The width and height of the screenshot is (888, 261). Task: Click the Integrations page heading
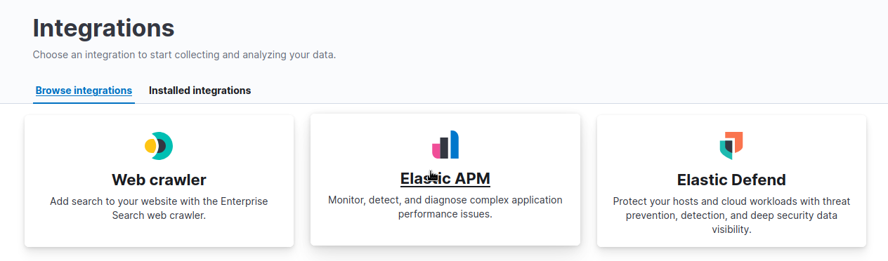coord(103,28)
